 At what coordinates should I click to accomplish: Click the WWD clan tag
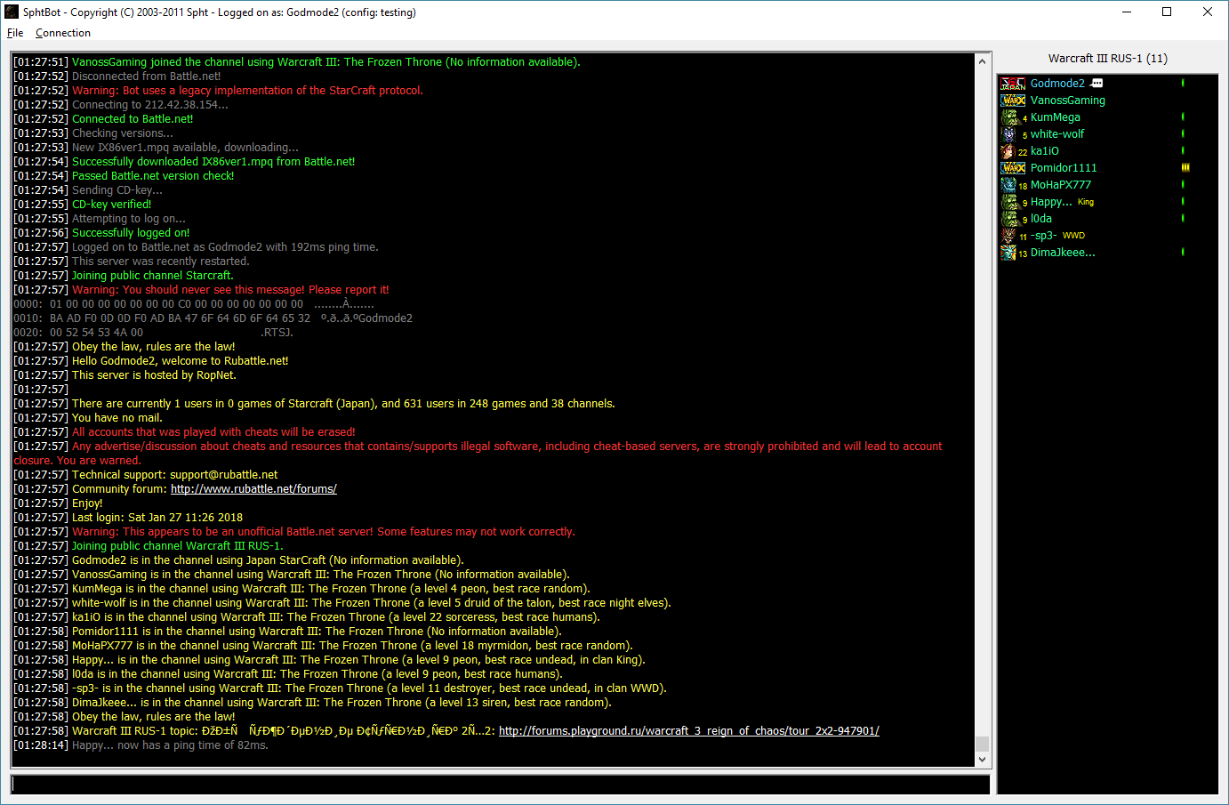coord(1073,236)
